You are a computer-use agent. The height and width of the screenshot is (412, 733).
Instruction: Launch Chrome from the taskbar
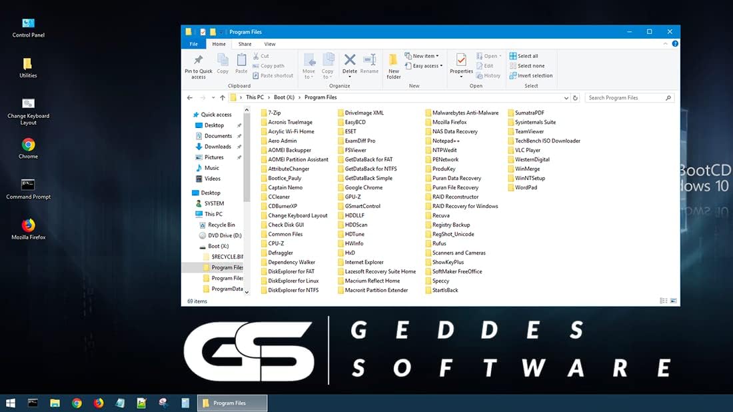click(x=77, y=403)
